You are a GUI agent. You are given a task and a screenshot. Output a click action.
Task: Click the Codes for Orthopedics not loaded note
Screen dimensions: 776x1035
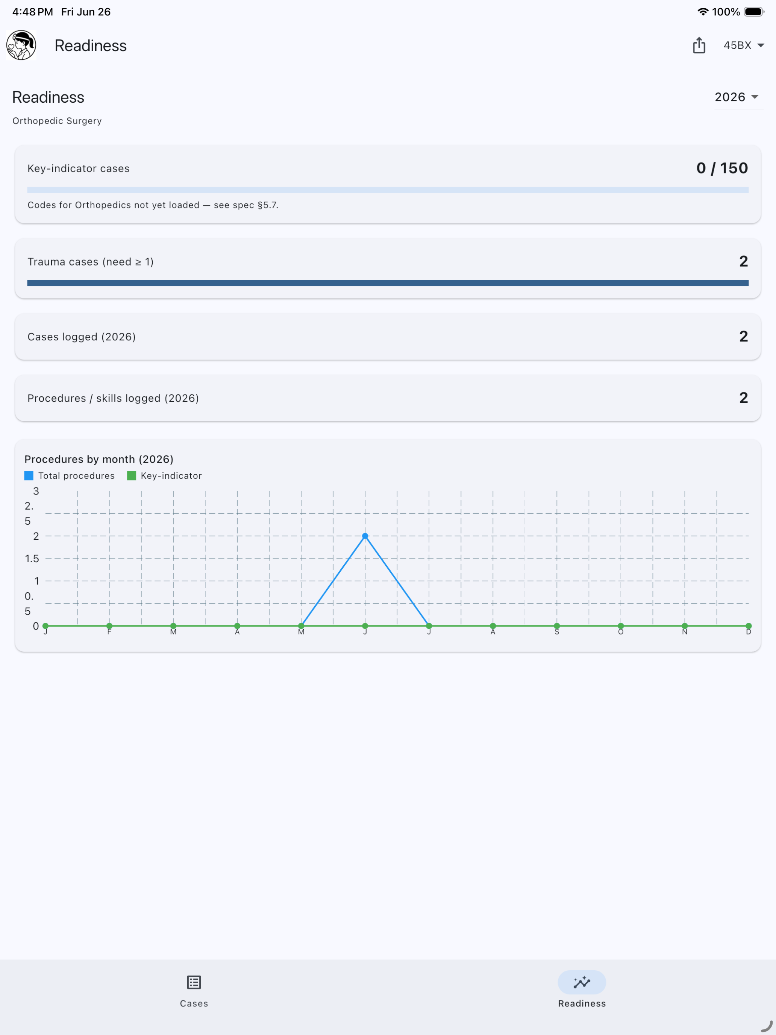153,205
